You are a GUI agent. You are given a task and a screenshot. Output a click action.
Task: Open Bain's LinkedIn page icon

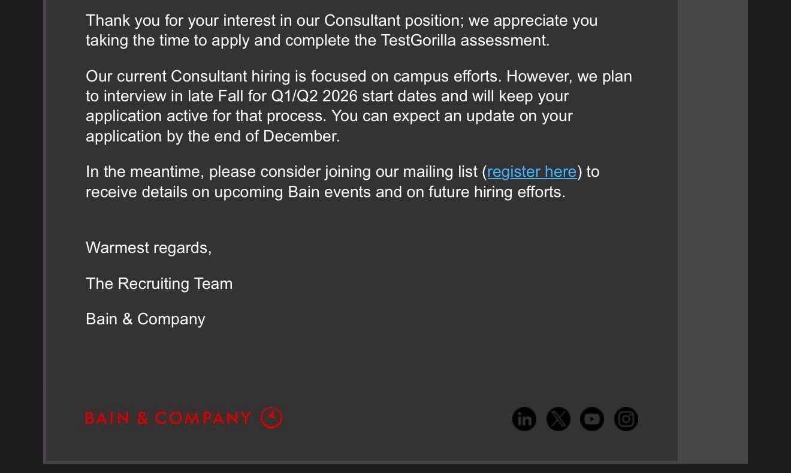(524, 419)
